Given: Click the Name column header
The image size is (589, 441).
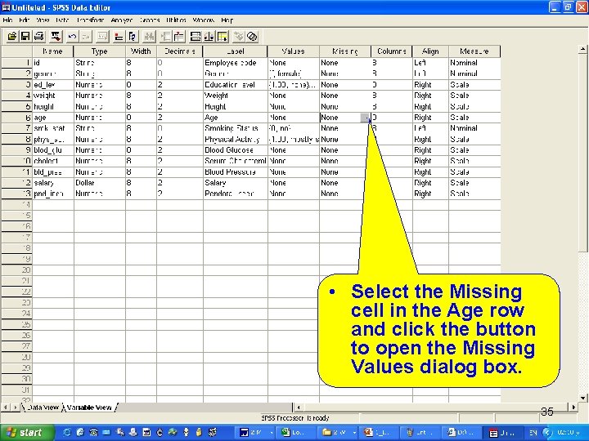Looking at the screenshot, I should point(52,51).
